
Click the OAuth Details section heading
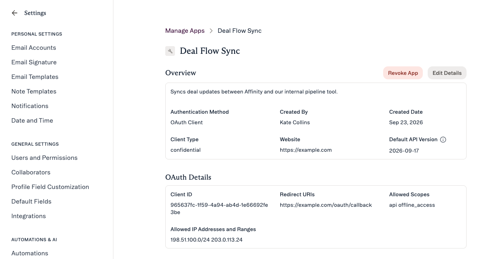[188, 177]
